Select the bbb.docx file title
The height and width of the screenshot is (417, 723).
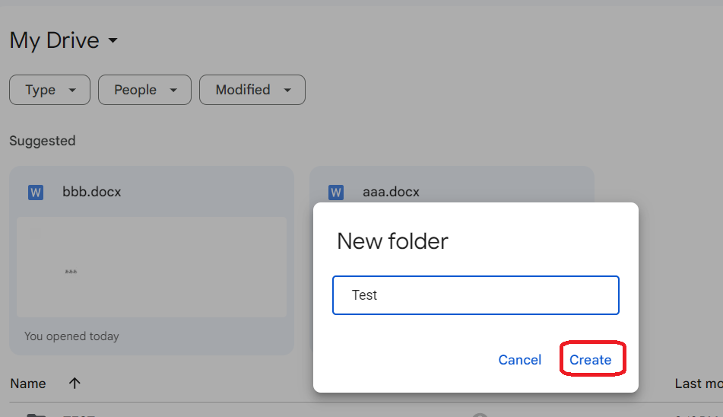click(92, 192)
